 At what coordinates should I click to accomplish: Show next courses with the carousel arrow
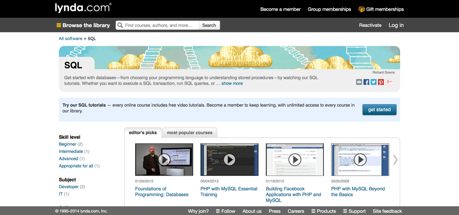tap(395, 160)
